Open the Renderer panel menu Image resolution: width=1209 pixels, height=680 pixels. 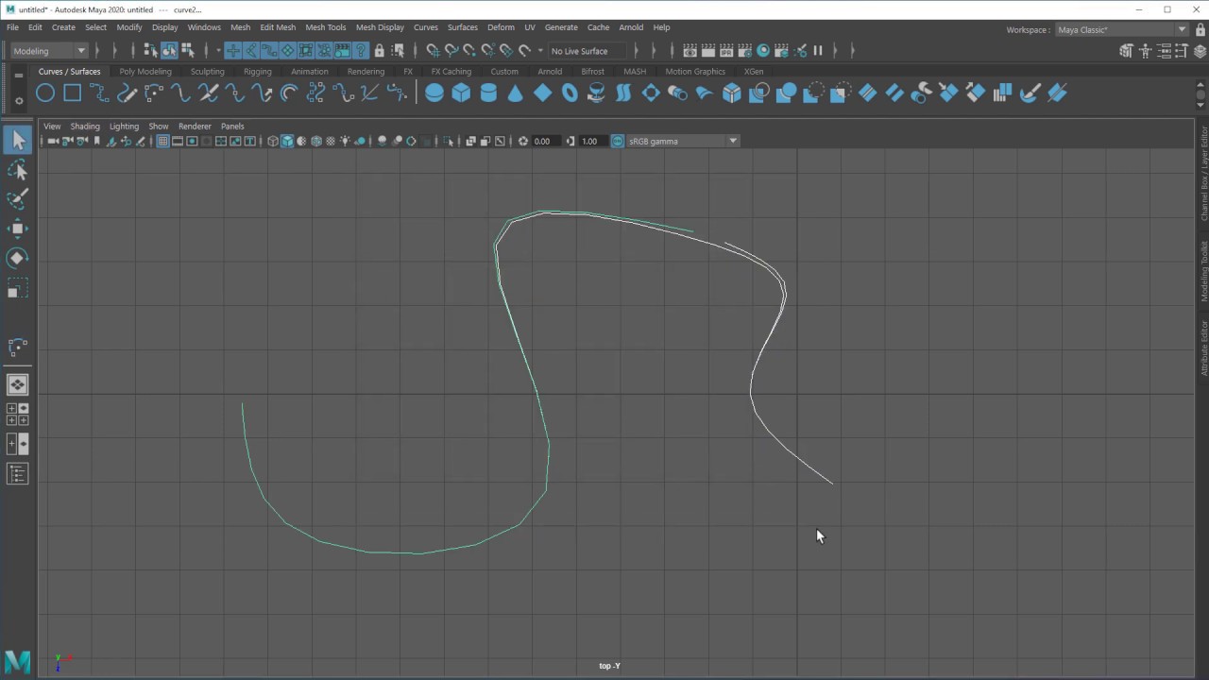[x=195, y=126]
